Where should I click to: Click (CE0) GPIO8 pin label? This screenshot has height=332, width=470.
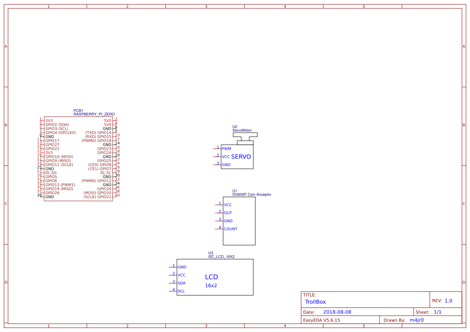100,165
